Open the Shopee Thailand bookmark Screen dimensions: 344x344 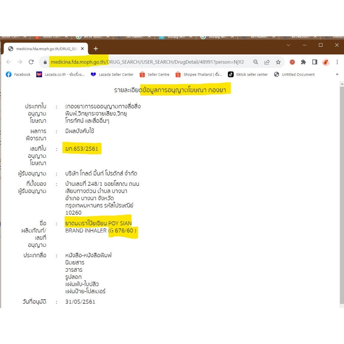pos(199,74)
